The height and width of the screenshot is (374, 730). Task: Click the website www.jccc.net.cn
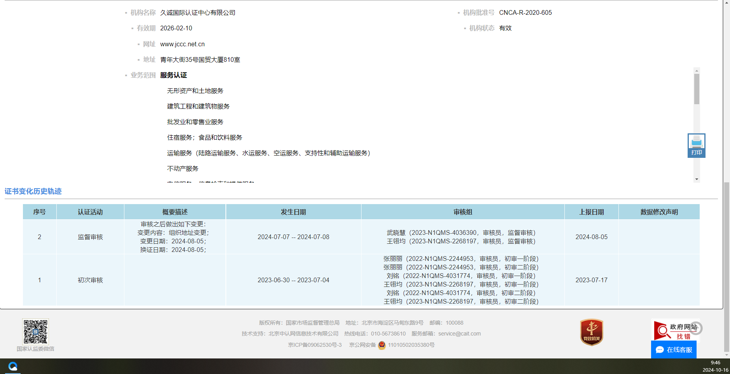[182, 44]
